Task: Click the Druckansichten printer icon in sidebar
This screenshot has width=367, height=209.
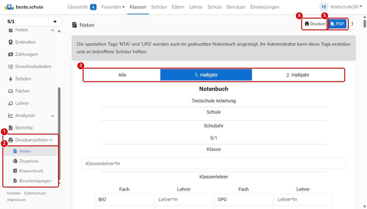Action: pyautogui.click(x=11, y=140)
